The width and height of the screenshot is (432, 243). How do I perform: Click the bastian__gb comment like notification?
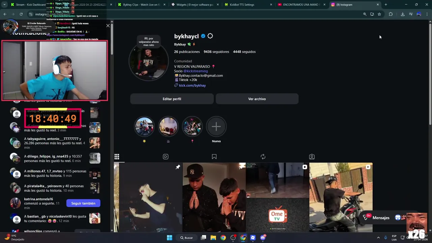(x=55, y=218)
